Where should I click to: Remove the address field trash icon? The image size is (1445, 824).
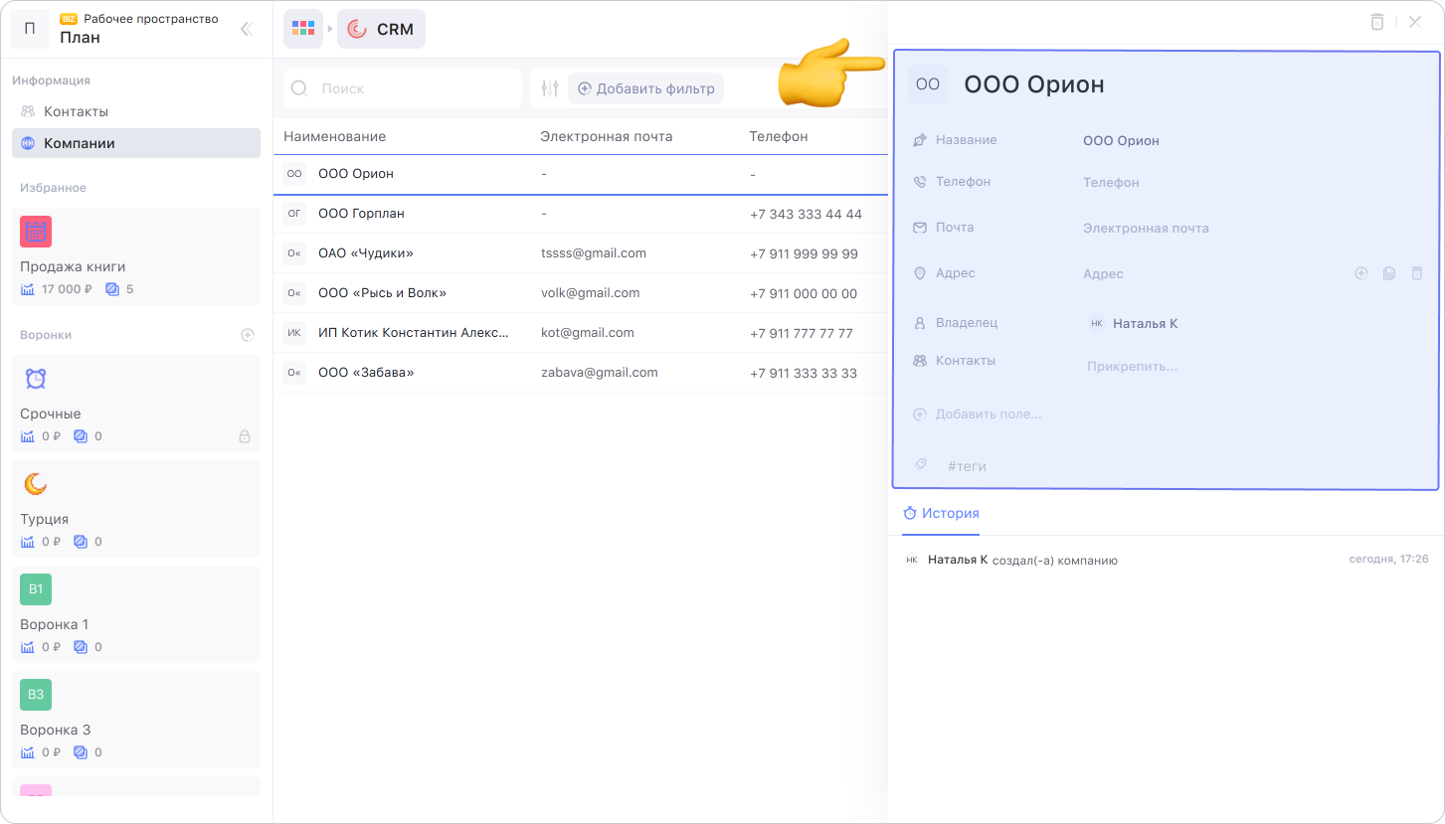(1417, 273)
